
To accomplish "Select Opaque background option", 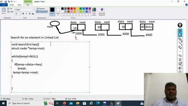I will pyautogui.click(x=41, y=9).
